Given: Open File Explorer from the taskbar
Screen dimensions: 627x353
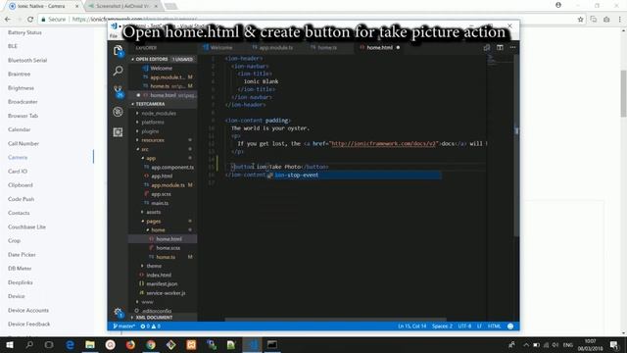Looking at the screenshot, I should tap(90, 344).
